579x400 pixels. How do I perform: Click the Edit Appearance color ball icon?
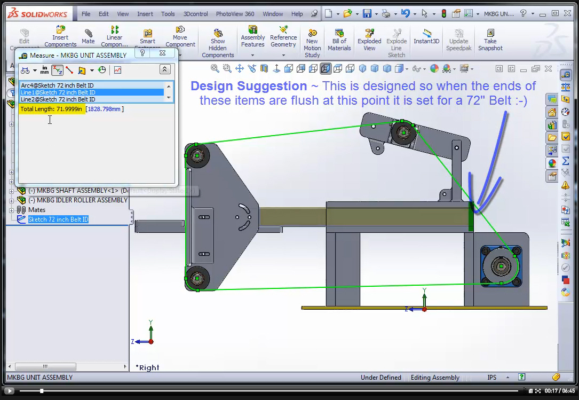434,68
